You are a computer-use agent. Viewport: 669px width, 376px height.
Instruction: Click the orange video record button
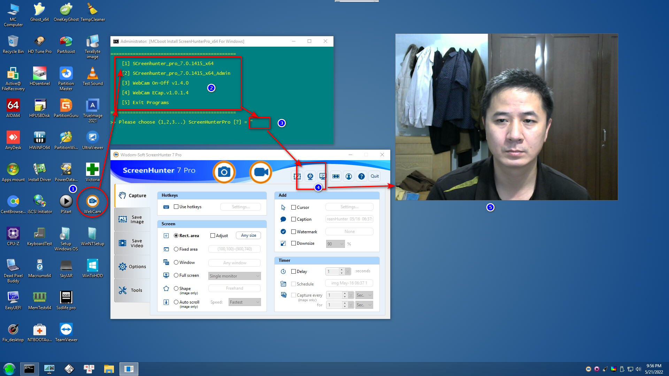point(261,172)
